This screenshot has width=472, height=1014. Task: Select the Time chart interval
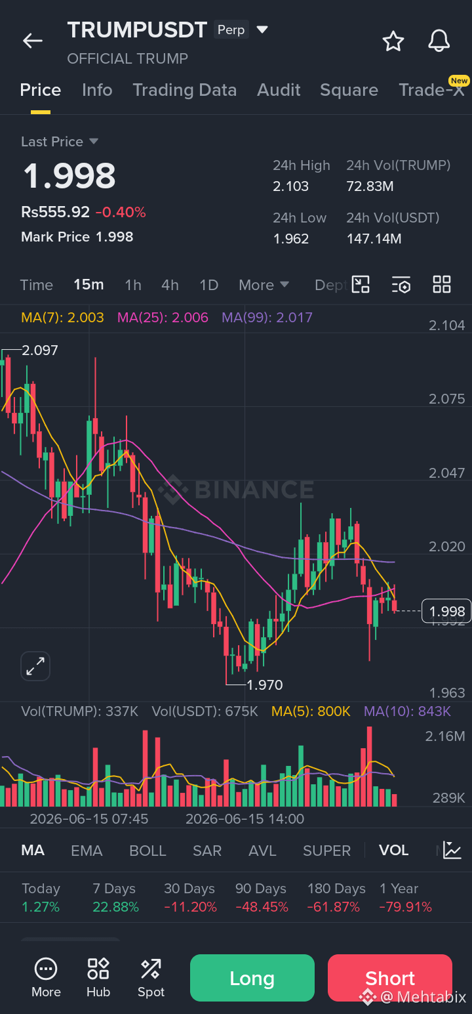point(36,285)
